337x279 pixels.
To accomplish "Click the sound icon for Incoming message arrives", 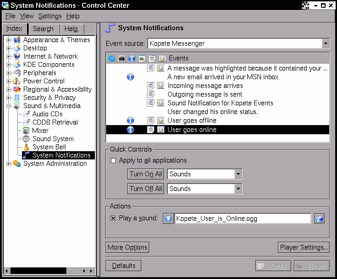I will 151,86.
